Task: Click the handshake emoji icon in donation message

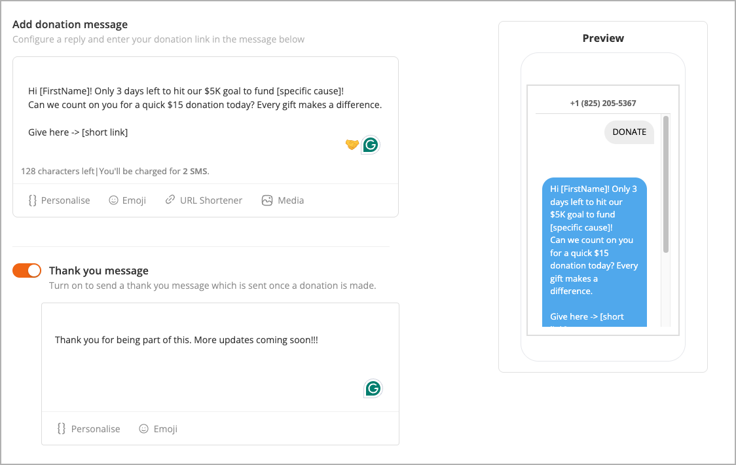Action: click(352, 145)
